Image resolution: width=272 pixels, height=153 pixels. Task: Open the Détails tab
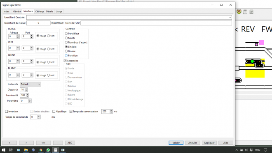tap(49, 11)
